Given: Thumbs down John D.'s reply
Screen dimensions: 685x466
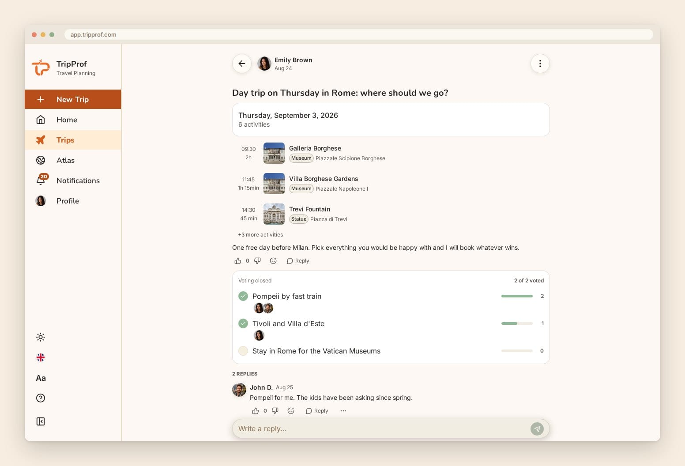Looking at the screenshot, I should click(x=275, y=411).
